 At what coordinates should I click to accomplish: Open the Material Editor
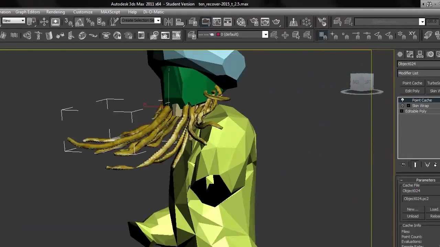(241, 22)
